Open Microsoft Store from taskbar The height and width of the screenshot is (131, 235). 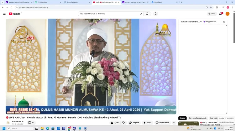point(53,129)
